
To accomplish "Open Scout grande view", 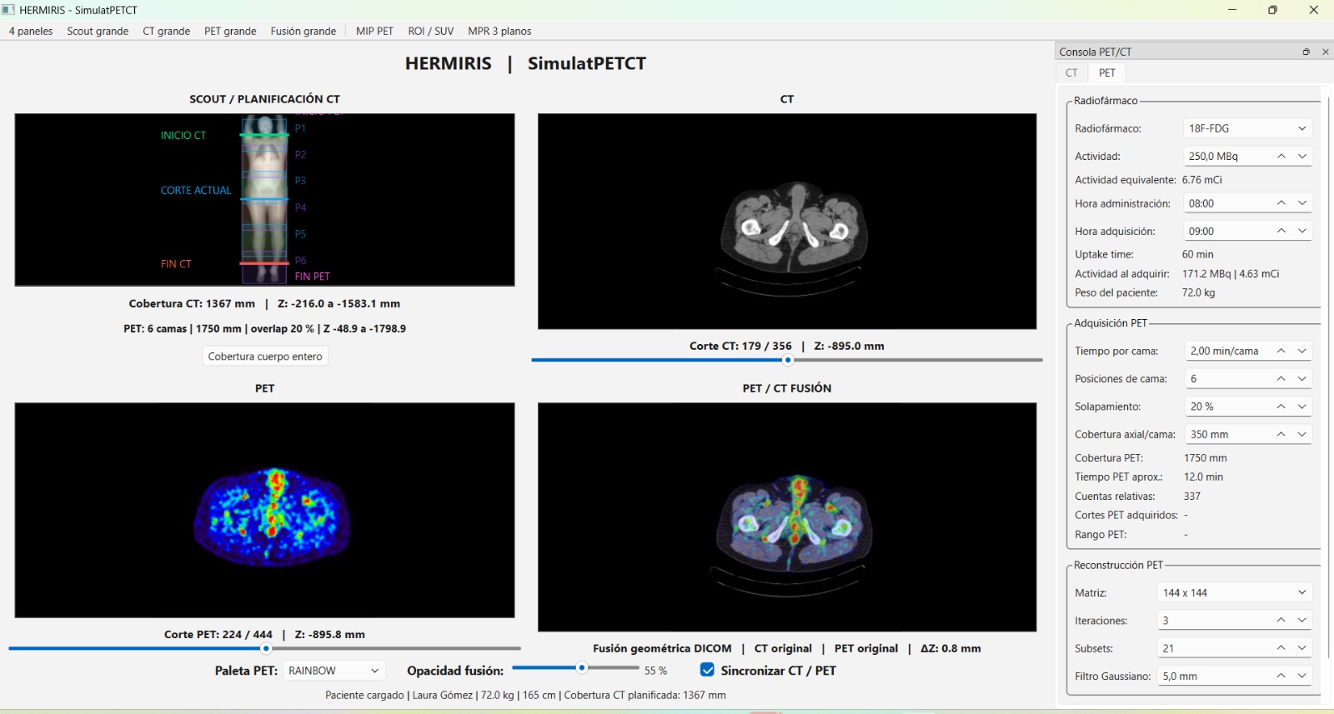I will pyautogui.click(x=98, y=31).
